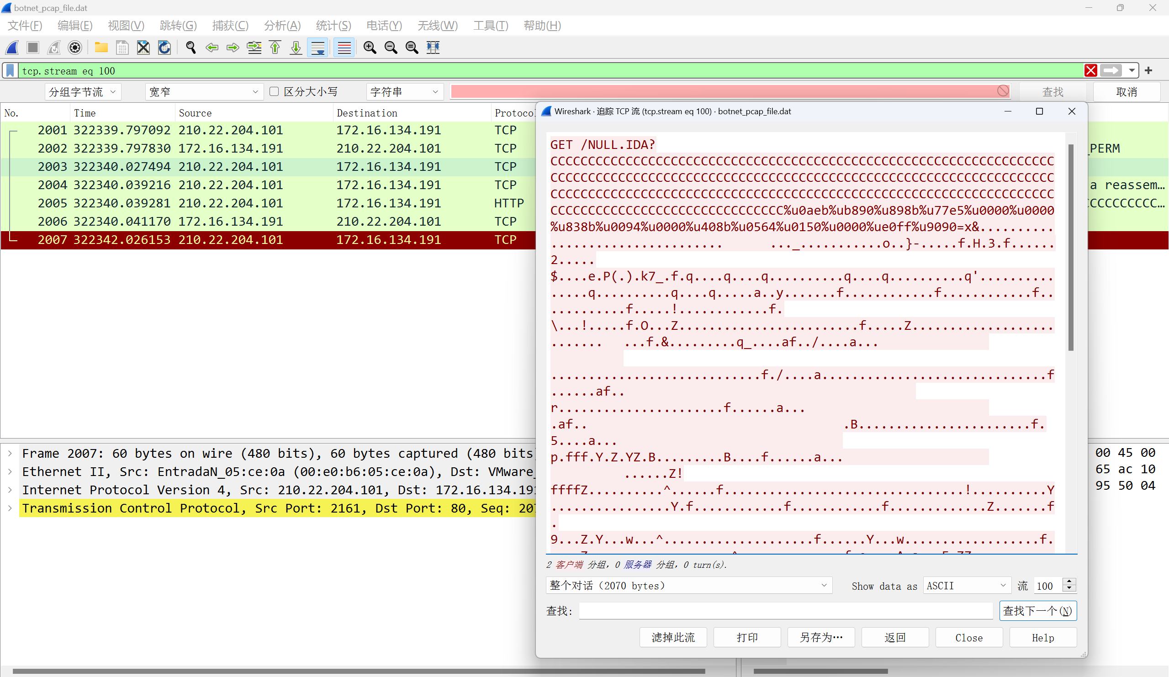Click the stream number stepper
The height and width of the screenshot is (677, 1169).
click(1069, 586)
